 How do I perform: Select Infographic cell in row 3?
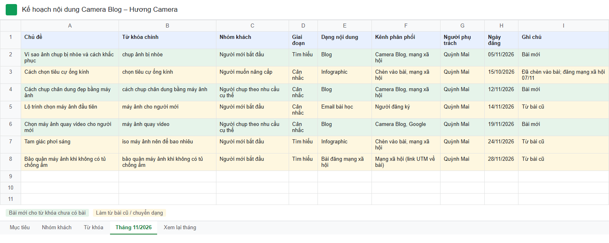[x=345, y=75]
